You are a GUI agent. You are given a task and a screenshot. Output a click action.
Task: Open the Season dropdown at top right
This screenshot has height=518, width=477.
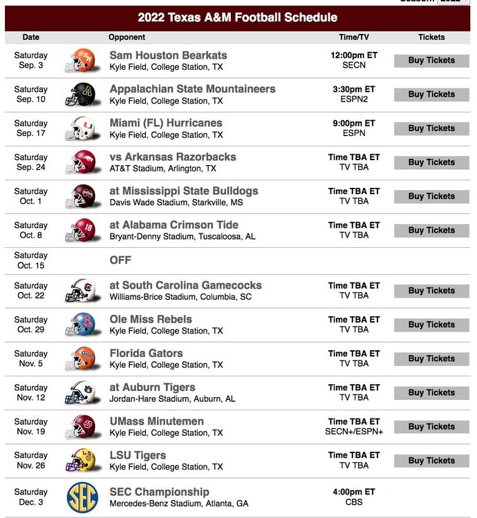(454, 1)
